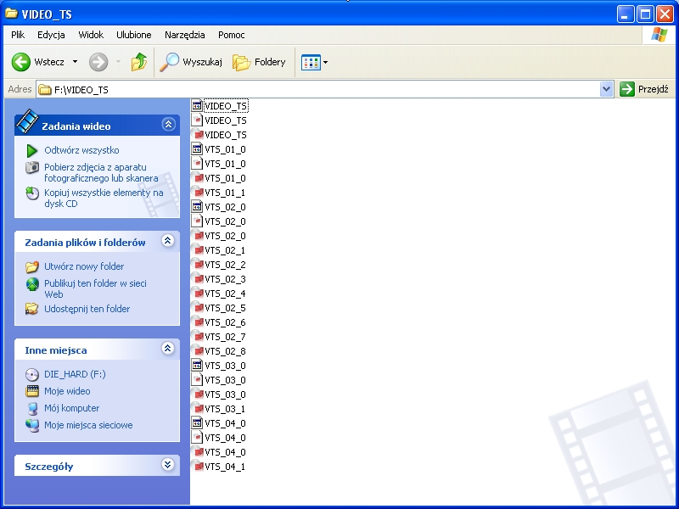Collapse the Zadania wideo panel
This screenshot has height=509, width=679.
tap(168, 125)
